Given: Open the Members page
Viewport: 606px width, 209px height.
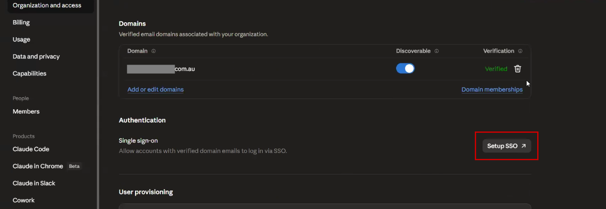Looking at the screenshot, I should (x=26, y=111).
